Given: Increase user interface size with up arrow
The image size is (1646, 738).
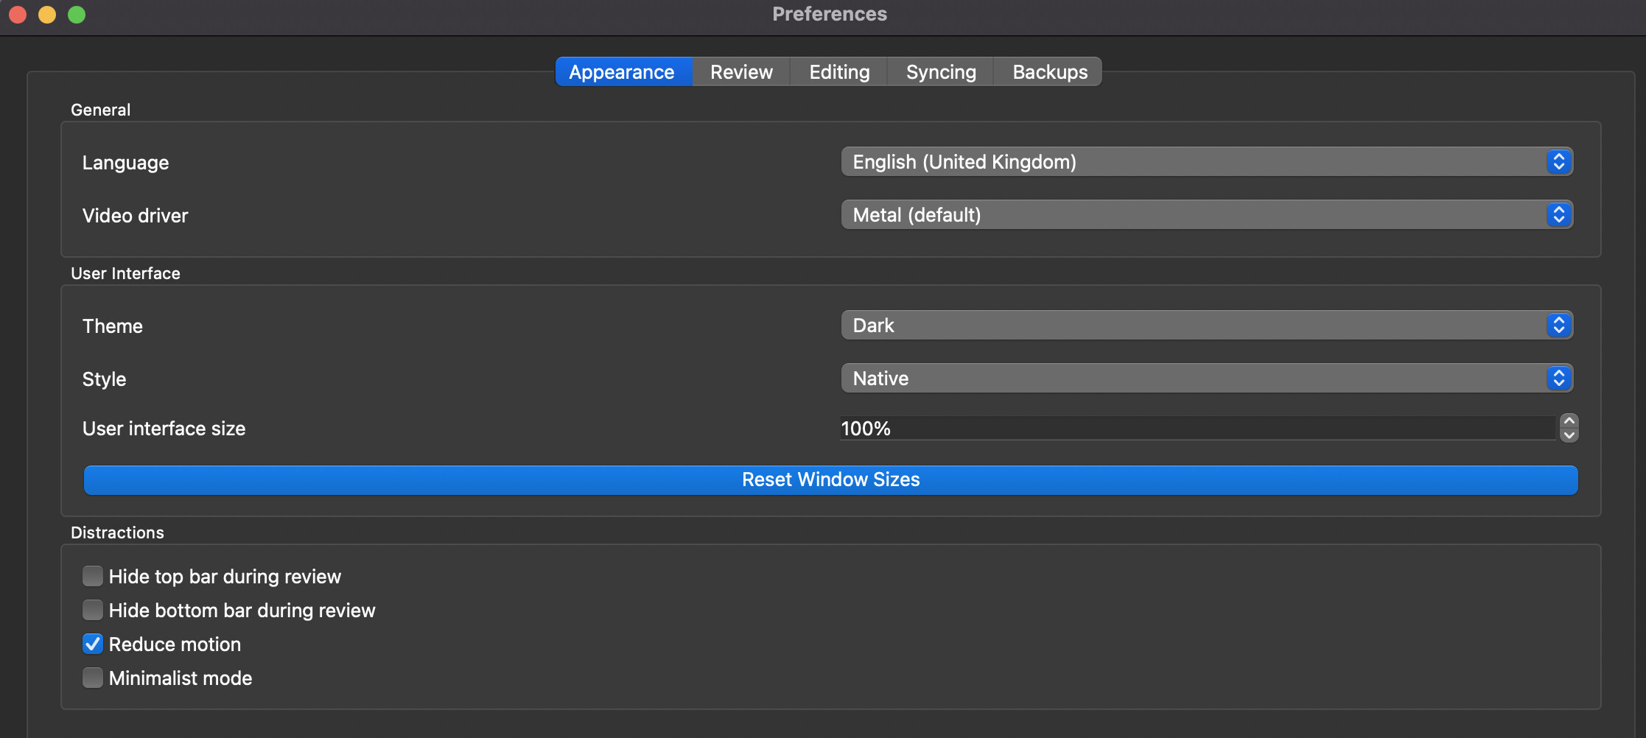Looking at the screenshot, I should tap(1569, 421).
